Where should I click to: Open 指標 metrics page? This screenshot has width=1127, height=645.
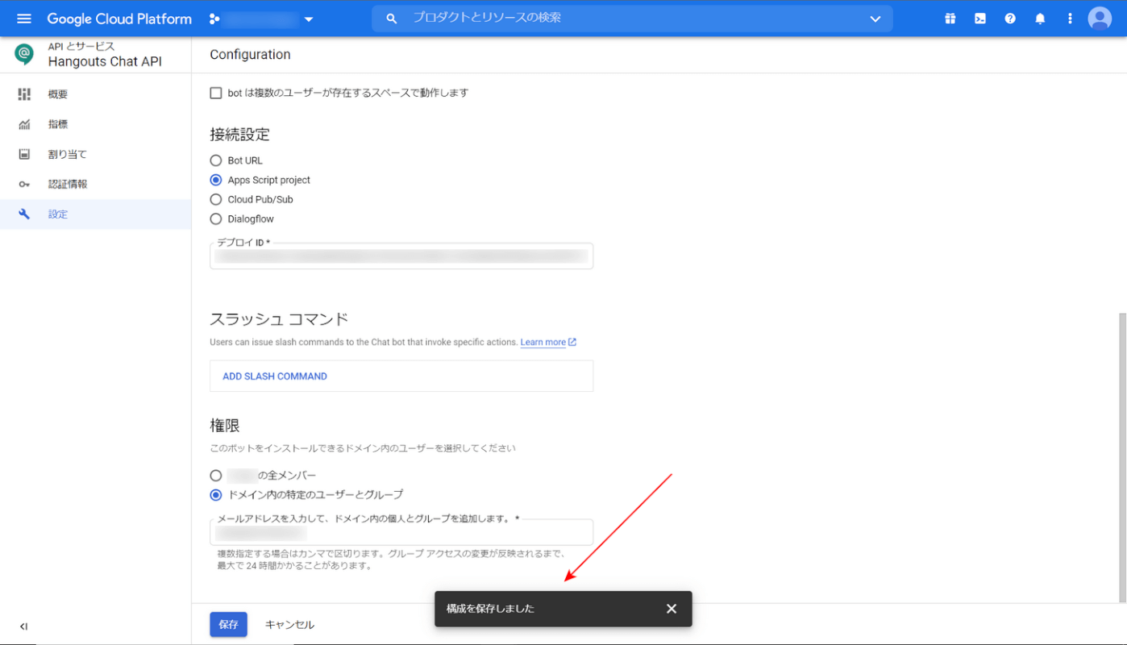[95, 124]
